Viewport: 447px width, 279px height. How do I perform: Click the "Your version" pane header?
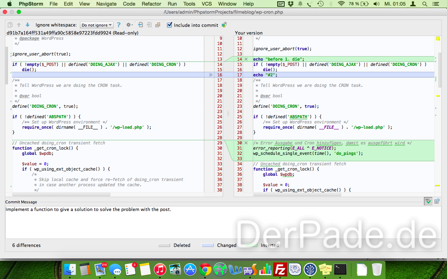249,33
